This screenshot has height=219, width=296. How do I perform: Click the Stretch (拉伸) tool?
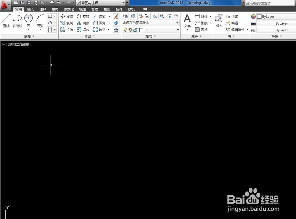(67, 30)
